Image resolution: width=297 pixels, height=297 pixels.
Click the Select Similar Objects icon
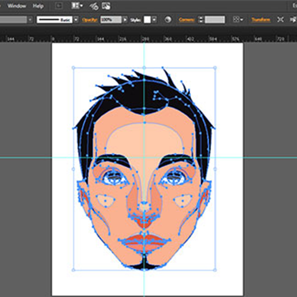293,19
